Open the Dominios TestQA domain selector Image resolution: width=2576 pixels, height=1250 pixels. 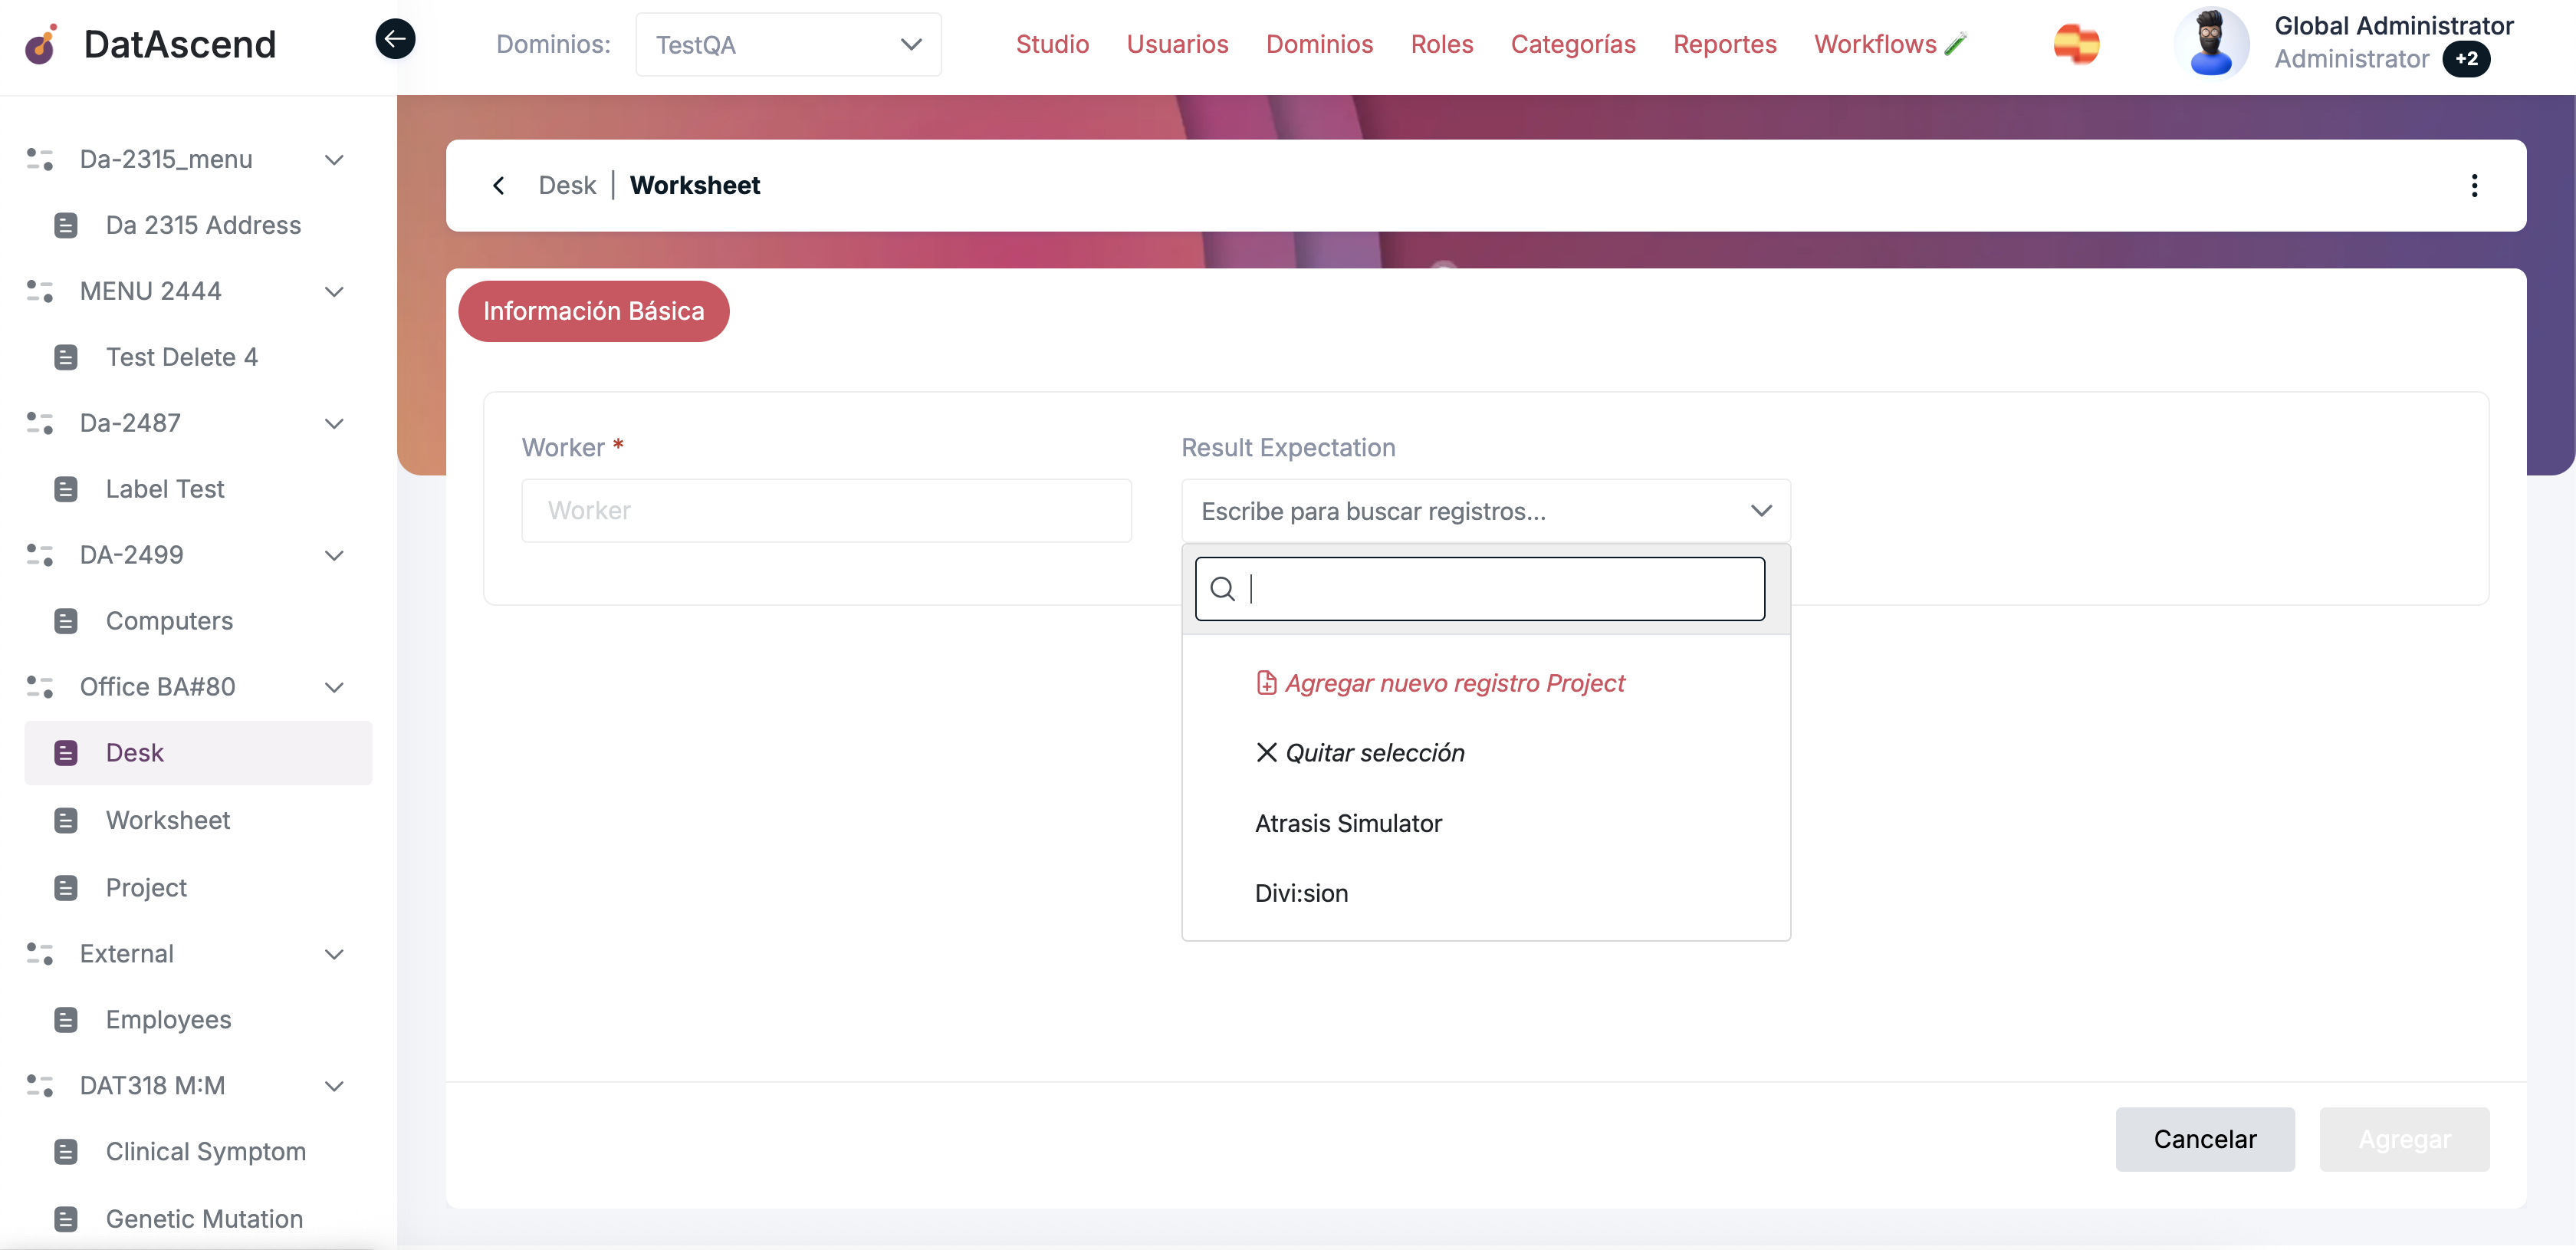point(788,44)
